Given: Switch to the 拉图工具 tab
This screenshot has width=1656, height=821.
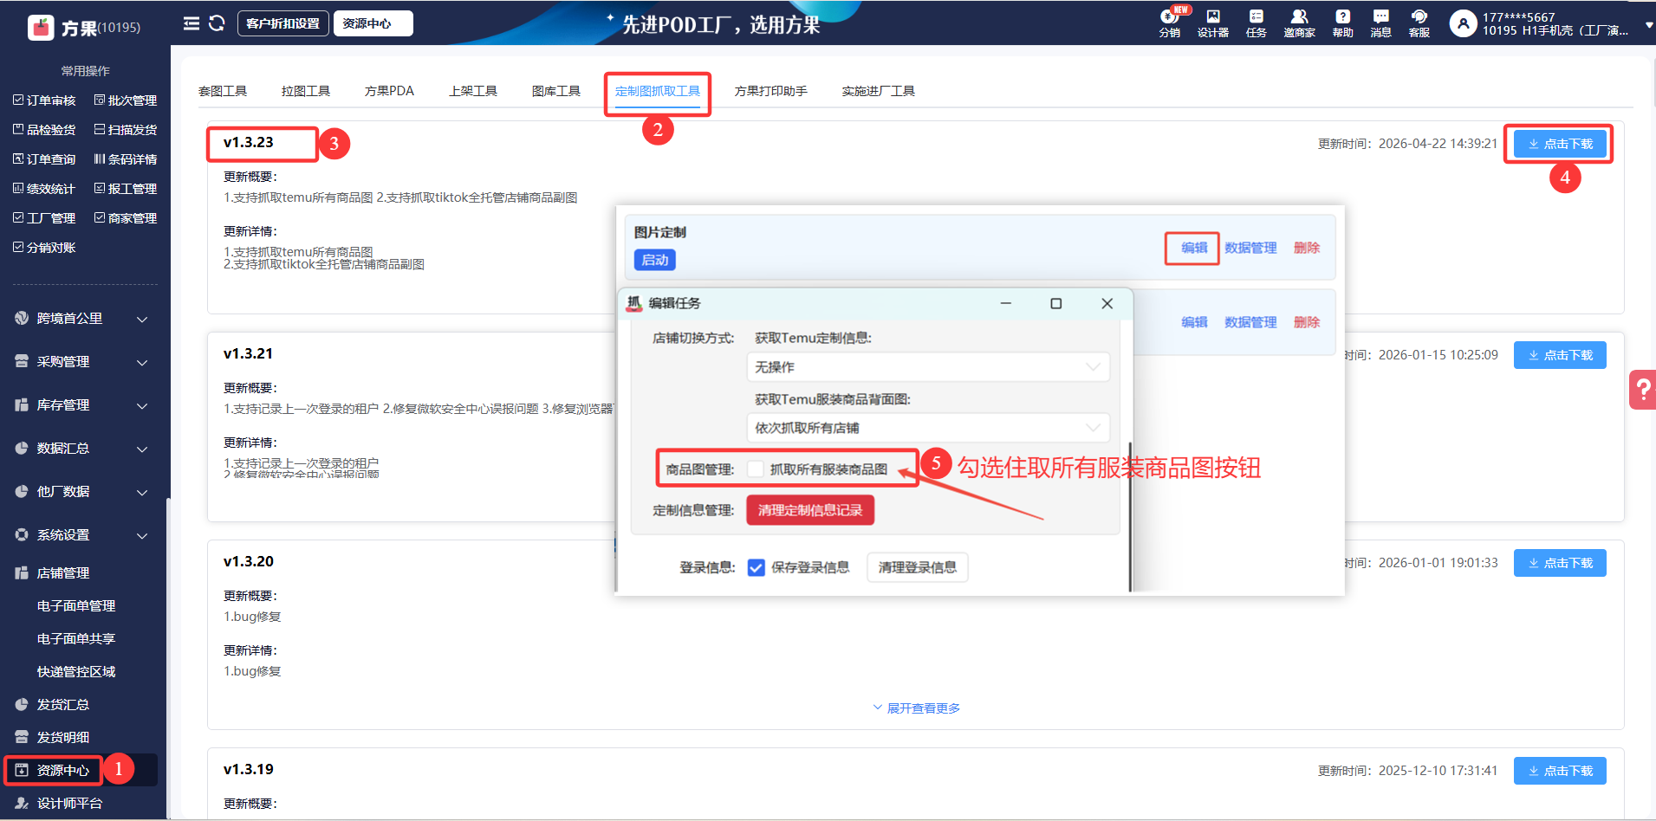Looking at the screenshot, I should coord(306,91).
